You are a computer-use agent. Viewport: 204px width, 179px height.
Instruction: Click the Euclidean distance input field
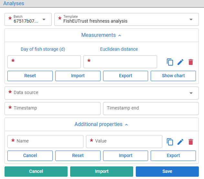tap(120, 62)
